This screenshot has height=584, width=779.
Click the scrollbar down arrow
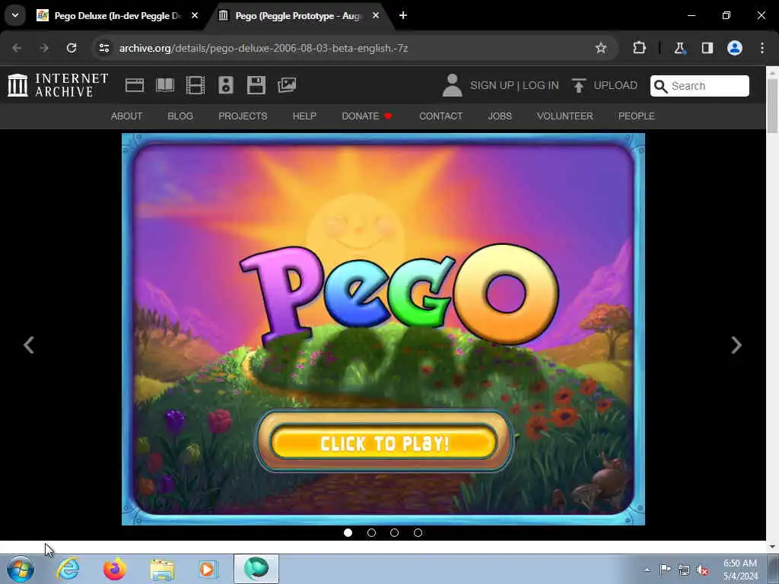(772, 546)
